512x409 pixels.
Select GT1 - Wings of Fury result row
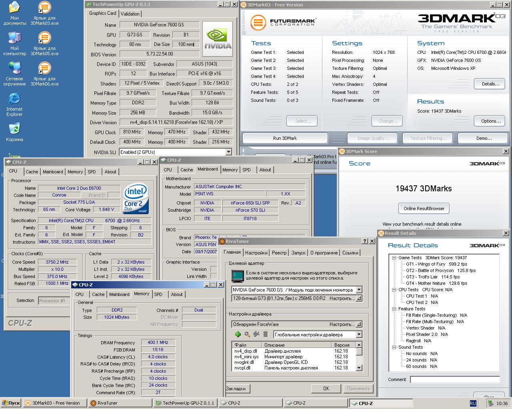436,264
